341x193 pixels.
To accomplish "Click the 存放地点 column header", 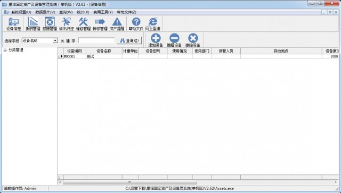I will (x=281, y=51).
